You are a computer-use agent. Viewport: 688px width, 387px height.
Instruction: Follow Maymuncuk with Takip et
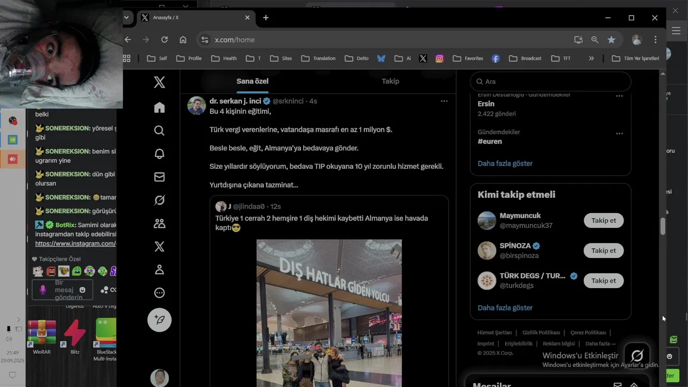604,220
